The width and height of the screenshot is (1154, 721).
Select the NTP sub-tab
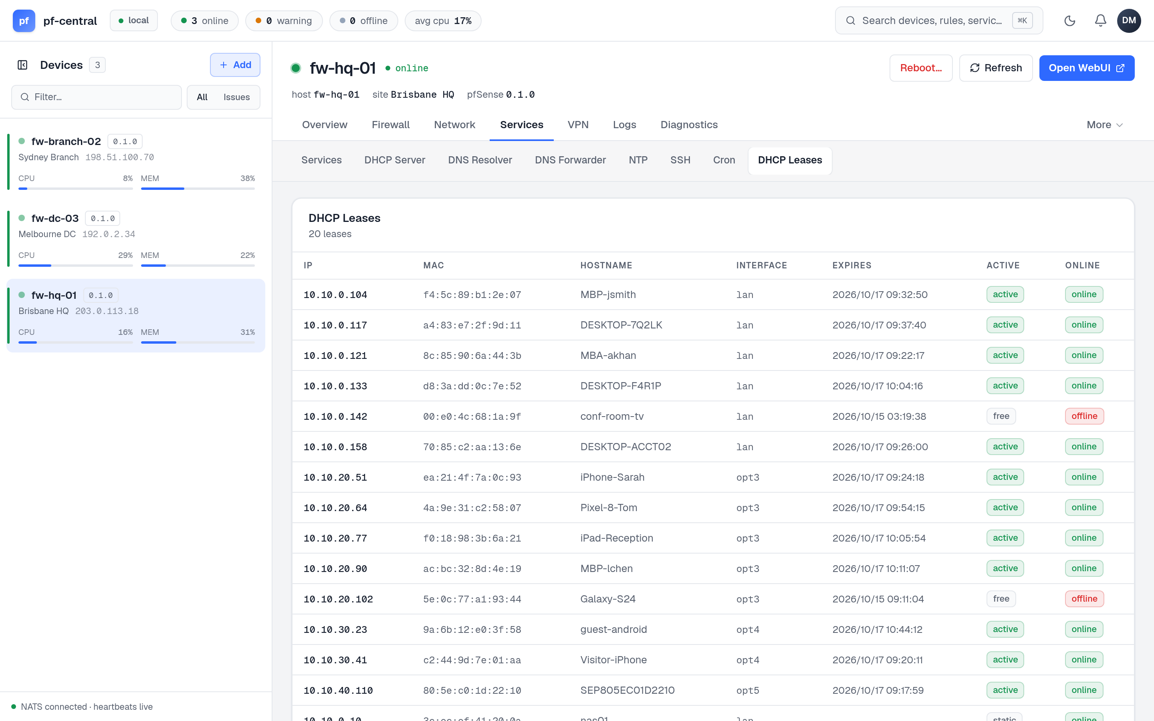(x=638, y=160)
